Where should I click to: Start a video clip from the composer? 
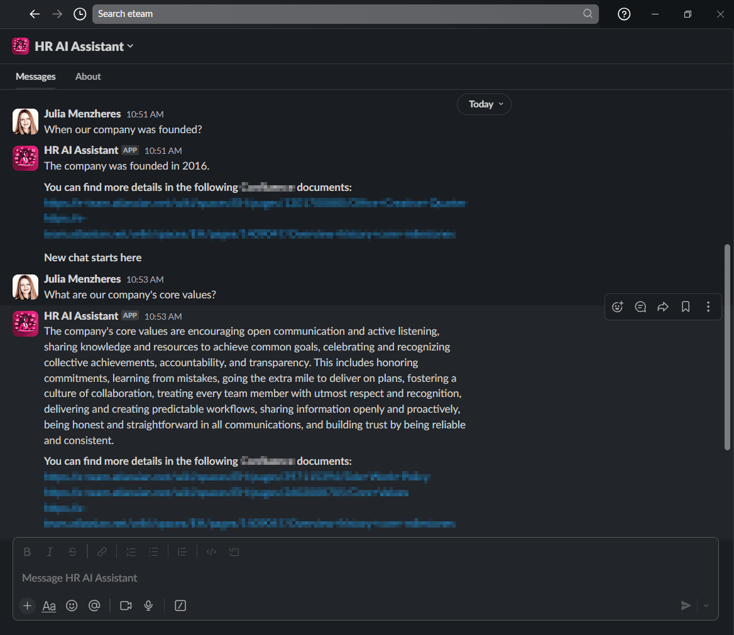(125, 605)
